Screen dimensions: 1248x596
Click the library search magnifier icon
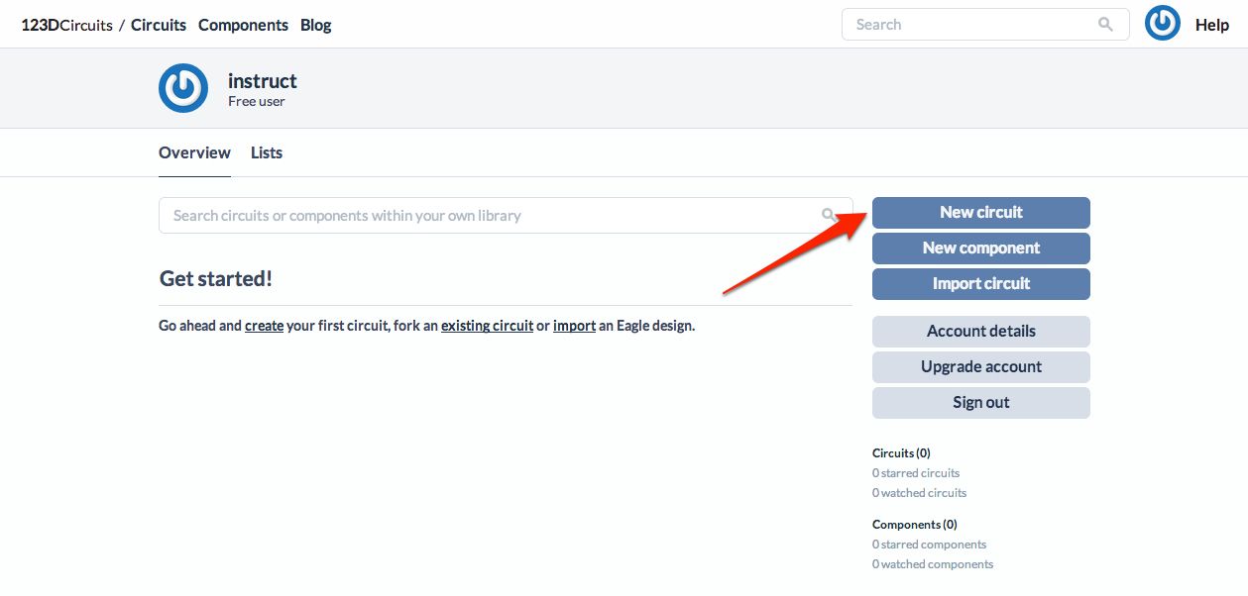pyautogui.click(x=829, y=215)
